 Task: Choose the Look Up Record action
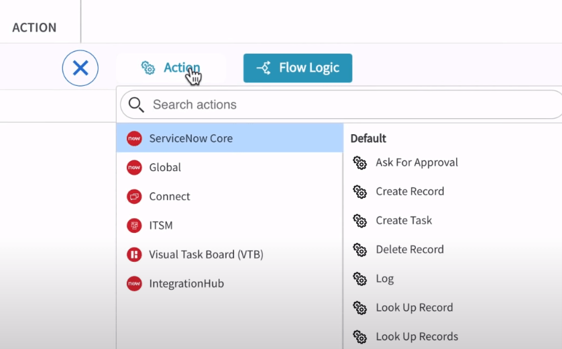(x=414, y=308)
